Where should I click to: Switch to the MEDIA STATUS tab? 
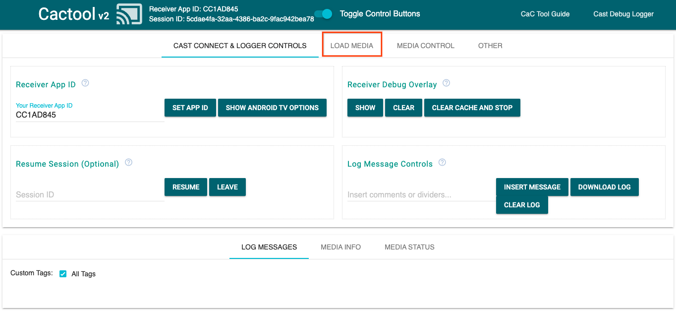click(x=409, y=247)
